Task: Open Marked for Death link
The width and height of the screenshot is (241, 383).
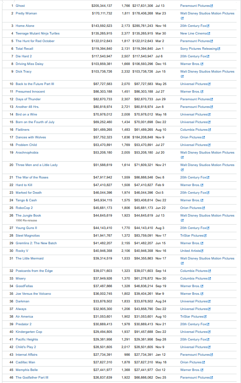Action: coord(28,193)
